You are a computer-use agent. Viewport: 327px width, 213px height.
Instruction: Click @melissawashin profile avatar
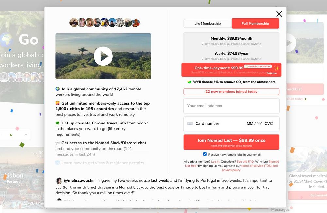coord(59,181)
